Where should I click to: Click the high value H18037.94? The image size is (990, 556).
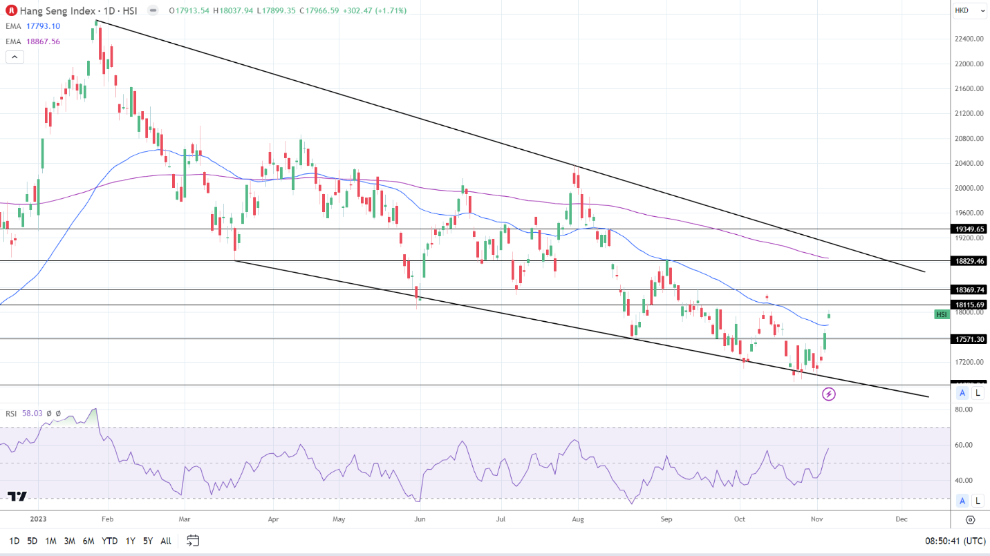(232, 11)
